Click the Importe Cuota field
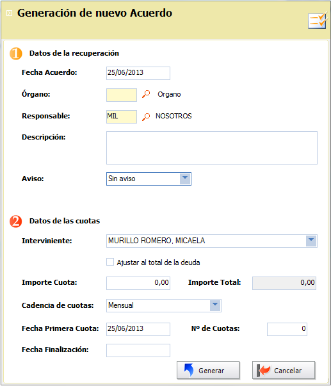The height and width of the screenshot is (386, 331). [x=138, y=283]
